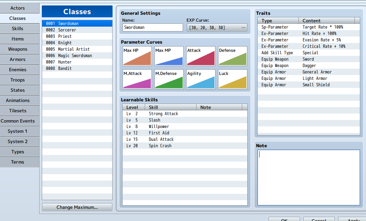Screen dimensions: 366x221
Task: Click the Level column header
Action: tap(134, 107)
